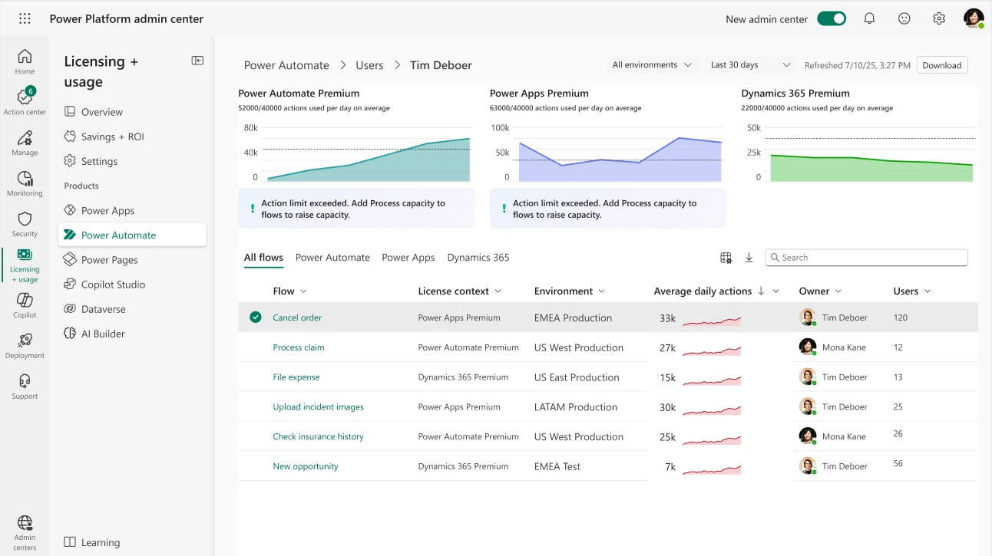The width and height of the screenshot is (992, 556).
Task: Switch to Power Automate tab
Action: (332, 258)
